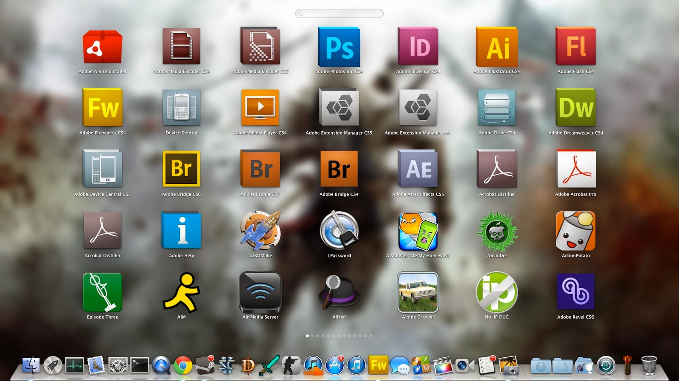
Task: Open FaceTime from the Dock
Action: pos(465,365)
